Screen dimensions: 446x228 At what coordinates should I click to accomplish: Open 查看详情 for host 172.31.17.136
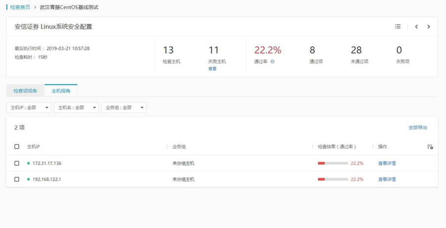coord(387,163)
